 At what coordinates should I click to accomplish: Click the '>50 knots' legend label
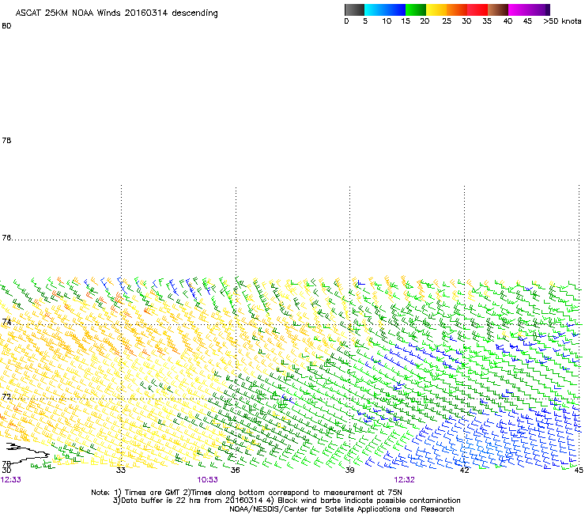562,21
